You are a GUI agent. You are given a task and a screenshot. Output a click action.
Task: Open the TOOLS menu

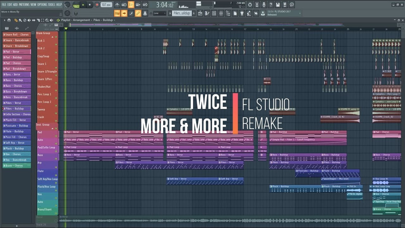52,4
